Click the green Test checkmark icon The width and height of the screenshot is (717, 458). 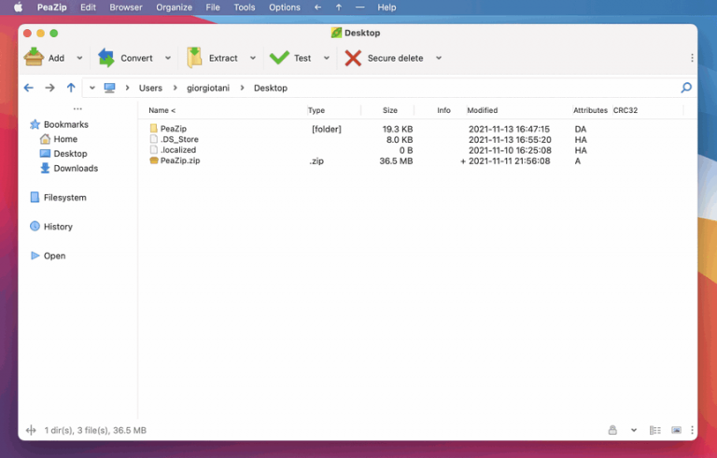click(x=279, y=58)
